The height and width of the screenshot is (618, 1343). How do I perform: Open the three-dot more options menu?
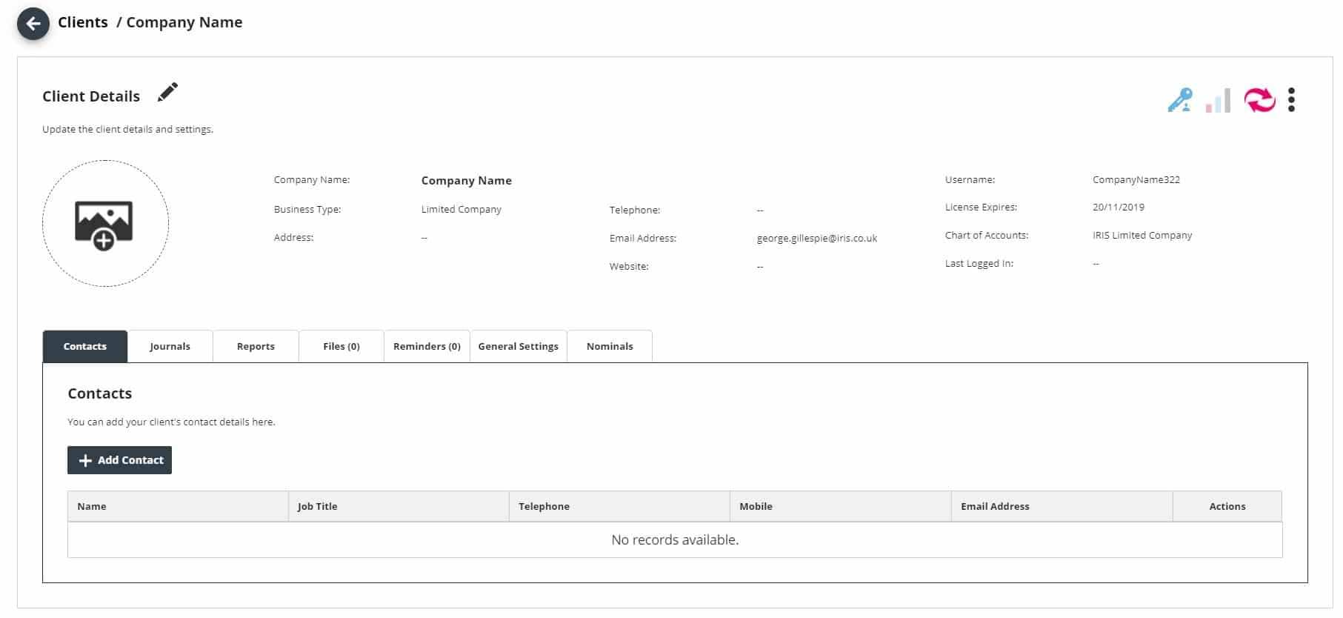click(x=1291, y=100)
